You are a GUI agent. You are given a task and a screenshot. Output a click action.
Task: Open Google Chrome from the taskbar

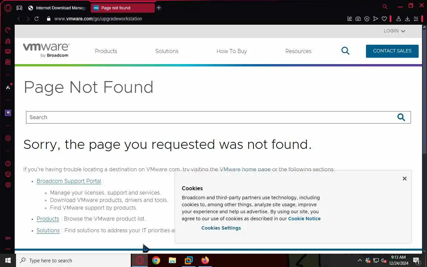[156, 260]
